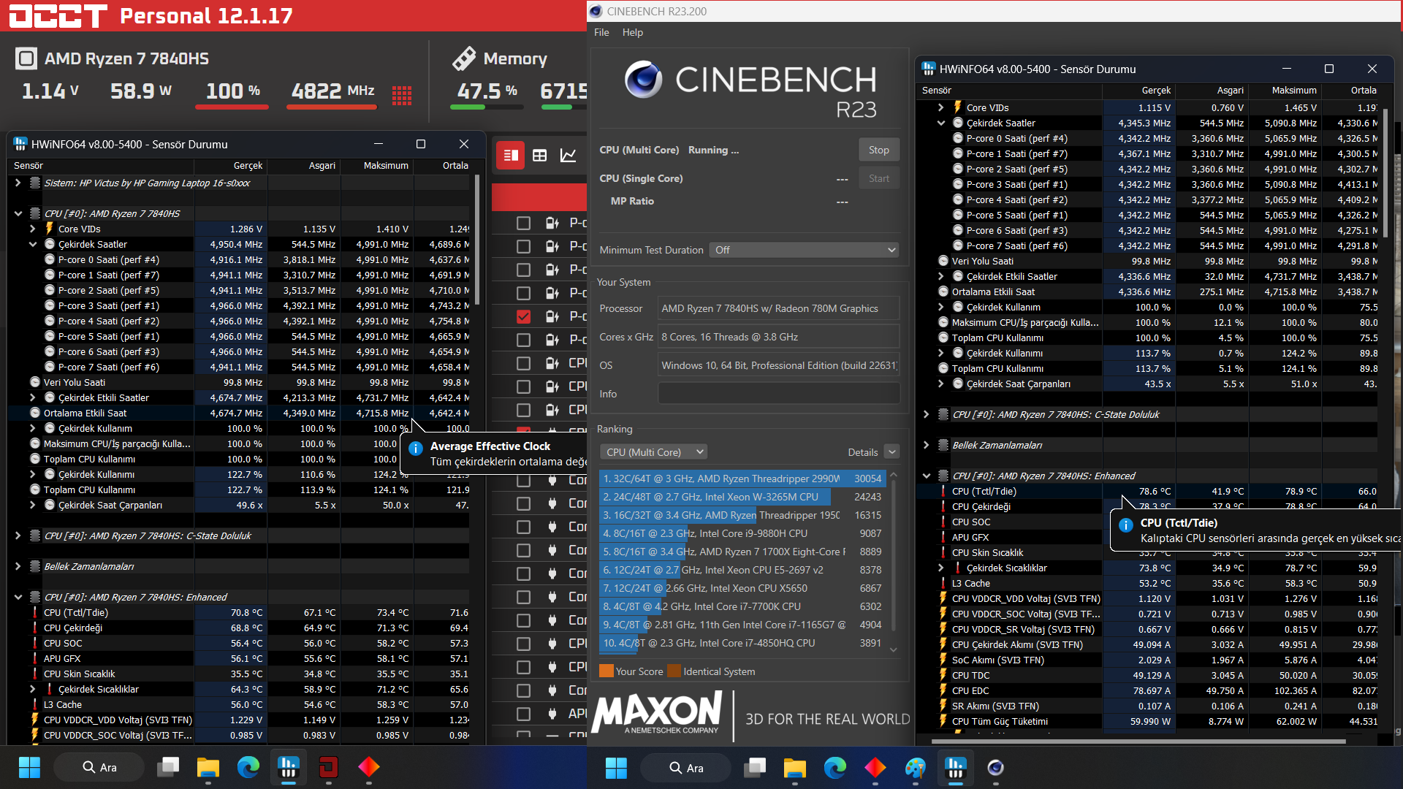
Task: Select CPU Tüm Güç Tüketimi row in right HWiNFO
Action: point(1147,721)
